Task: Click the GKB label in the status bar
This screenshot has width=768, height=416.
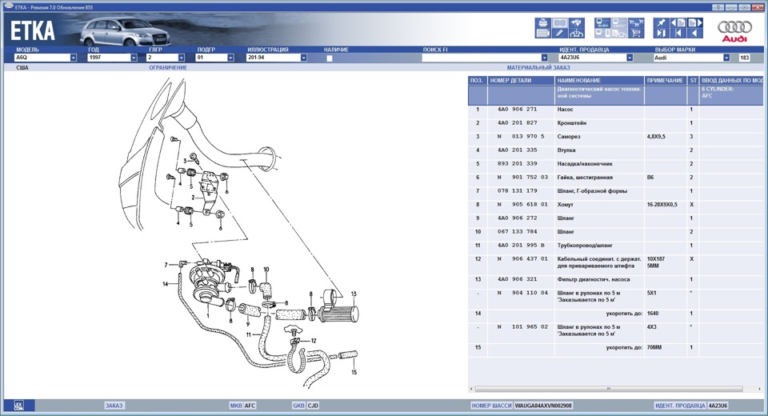Action: pos(298,406)
